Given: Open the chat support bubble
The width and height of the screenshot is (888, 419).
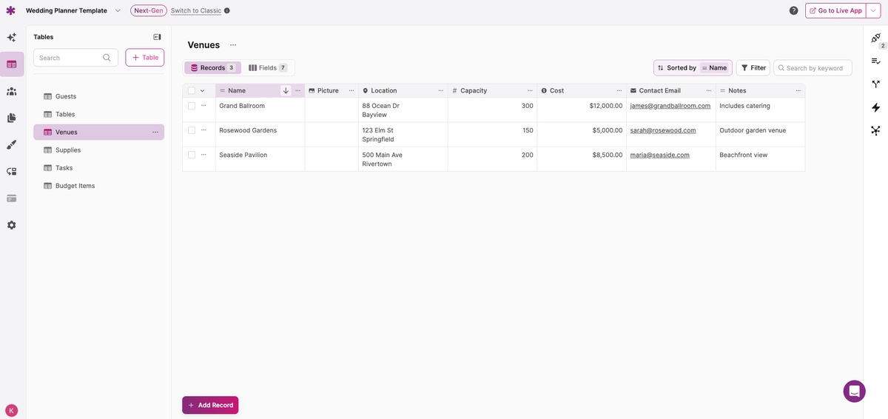Looking at the screenshot, I should point(854,391).
